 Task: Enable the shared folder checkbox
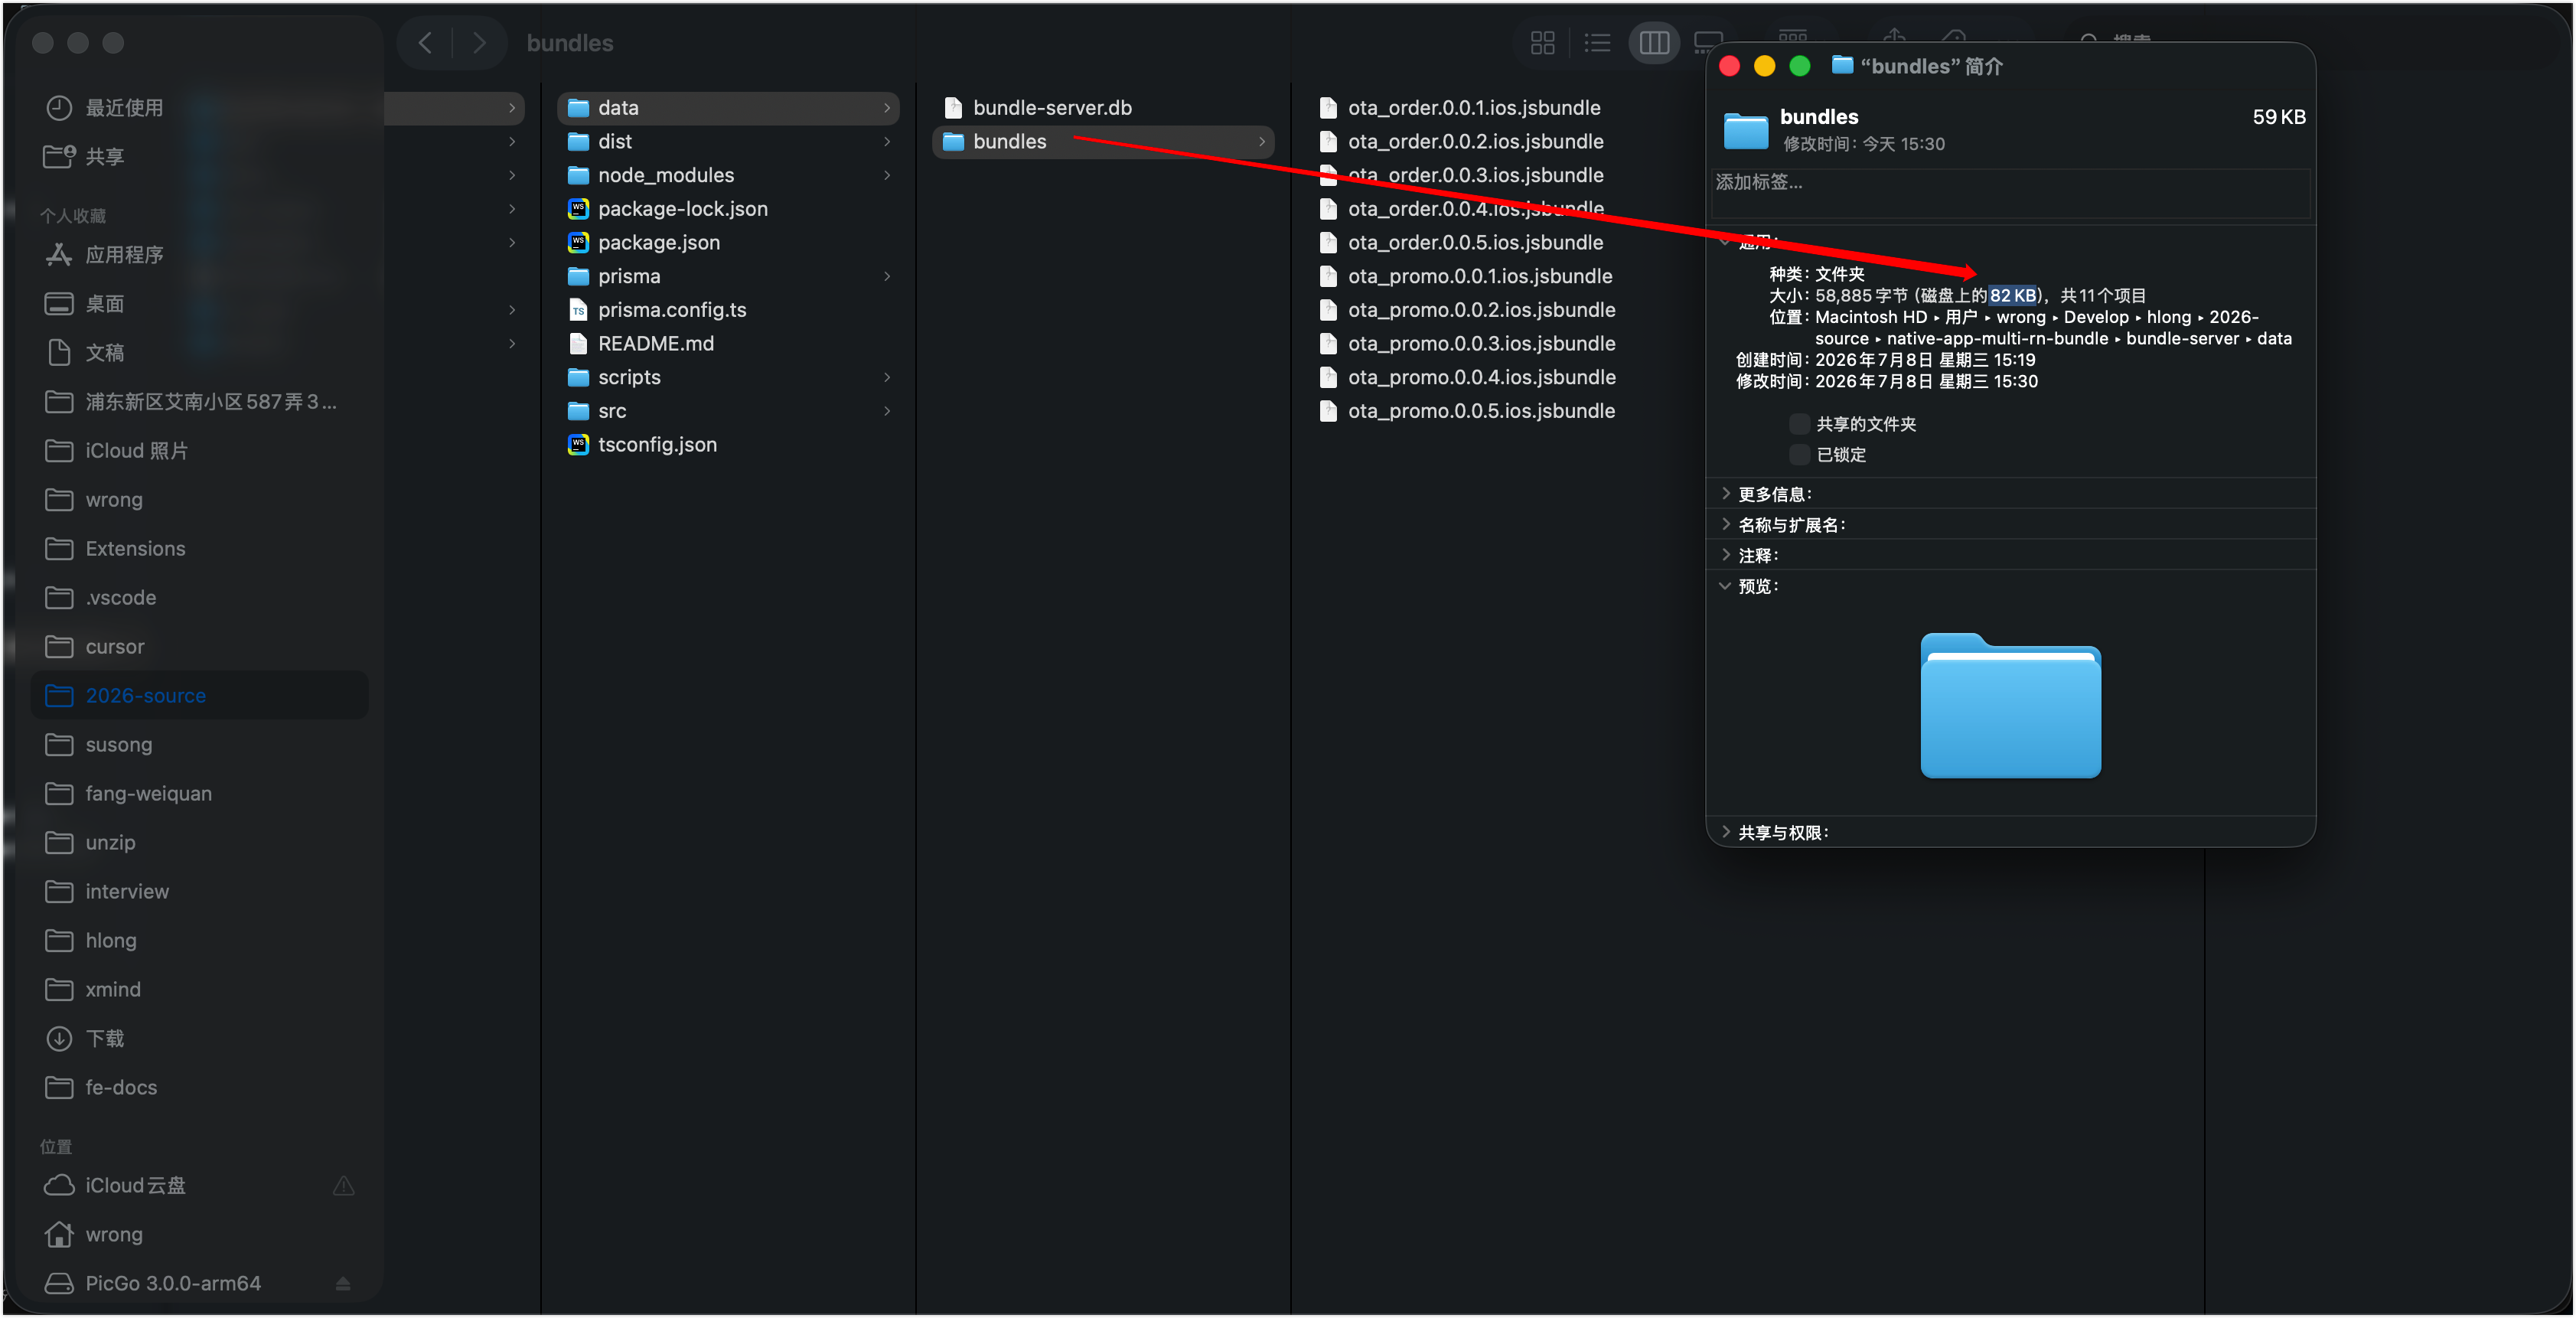pos(1798,424)
